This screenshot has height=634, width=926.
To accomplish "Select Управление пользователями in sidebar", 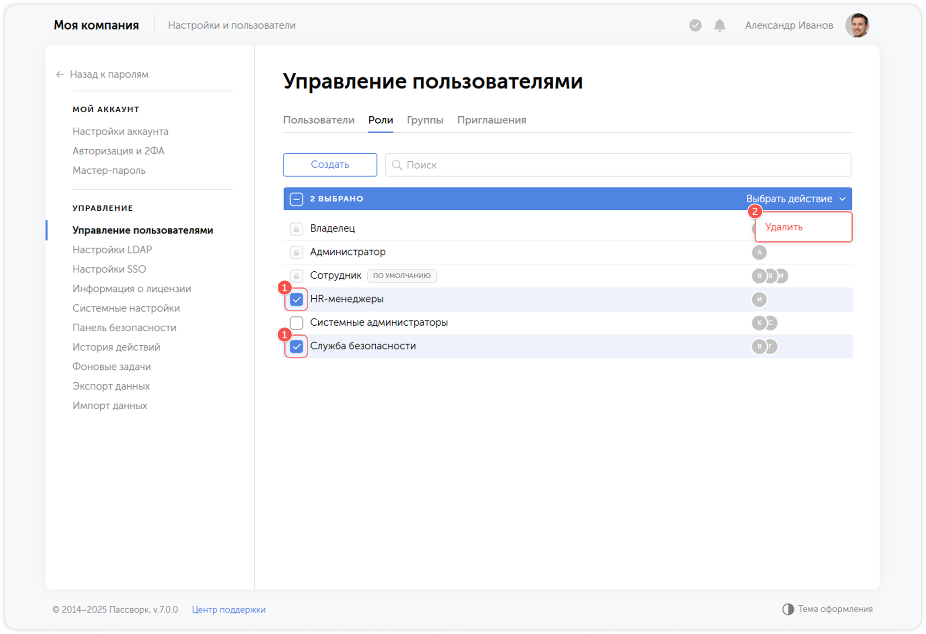I will (x=143, y=230).
